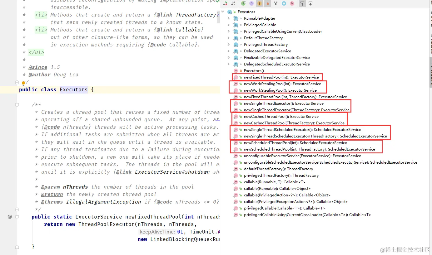Screen dimensions: 432x255
Task: Expand the DefaultThreadFactory class node
Action: point(229,38)
